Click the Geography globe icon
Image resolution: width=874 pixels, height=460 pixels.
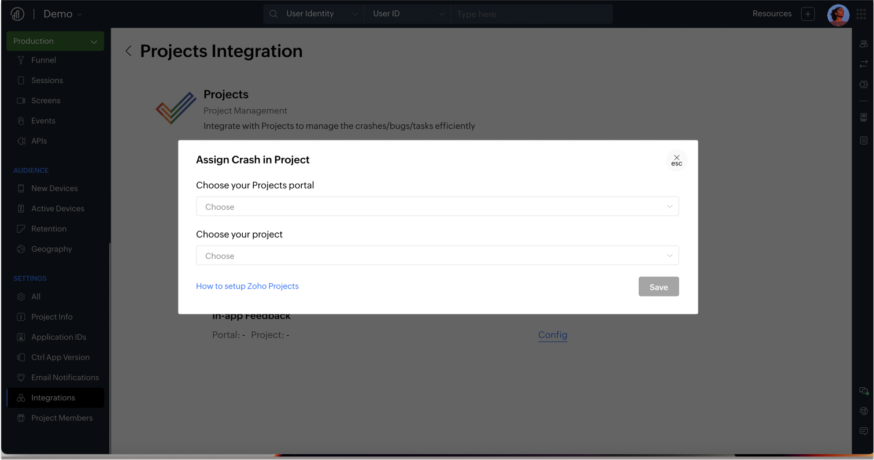21,249
